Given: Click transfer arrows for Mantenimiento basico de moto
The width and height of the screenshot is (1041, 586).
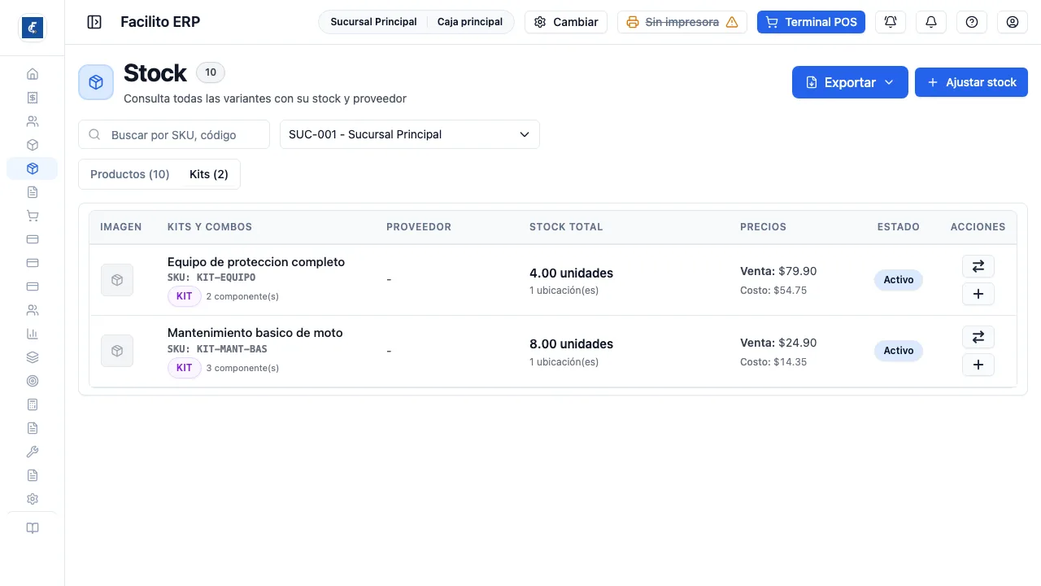Looking at the screenshot, I should click(978, 337).
